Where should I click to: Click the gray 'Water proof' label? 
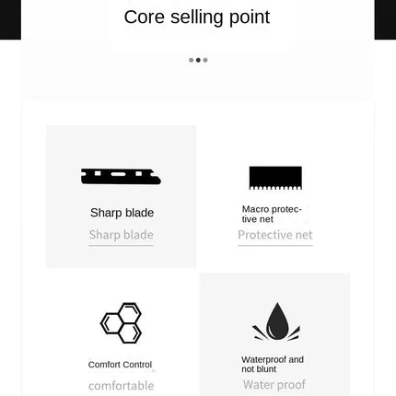pyautogui.click(x=274, y=385)
